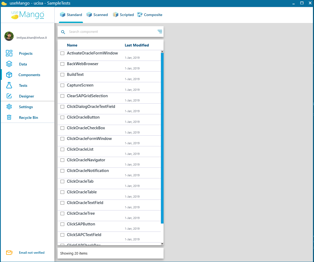
Task: Click the list scroll down arrow
Action: pos(162,244)
